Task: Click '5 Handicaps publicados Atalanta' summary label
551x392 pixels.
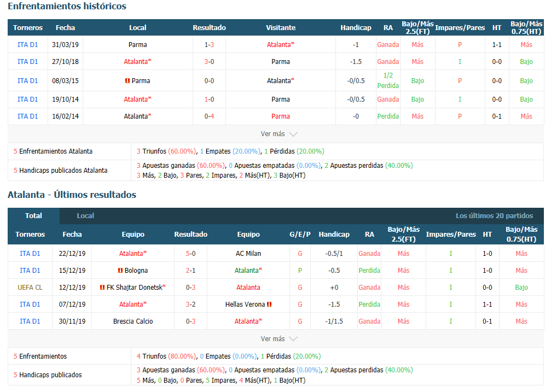Action: (x=60, y=171)
